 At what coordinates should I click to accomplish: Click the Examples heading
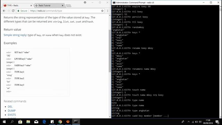click(10, 43)
